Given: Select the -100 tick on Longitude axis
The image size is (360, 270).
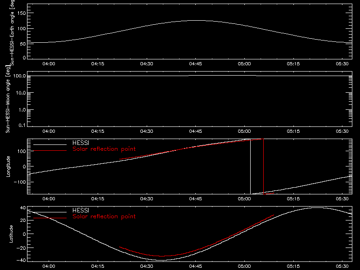Looking at the screenshot, I should [20, 182].
